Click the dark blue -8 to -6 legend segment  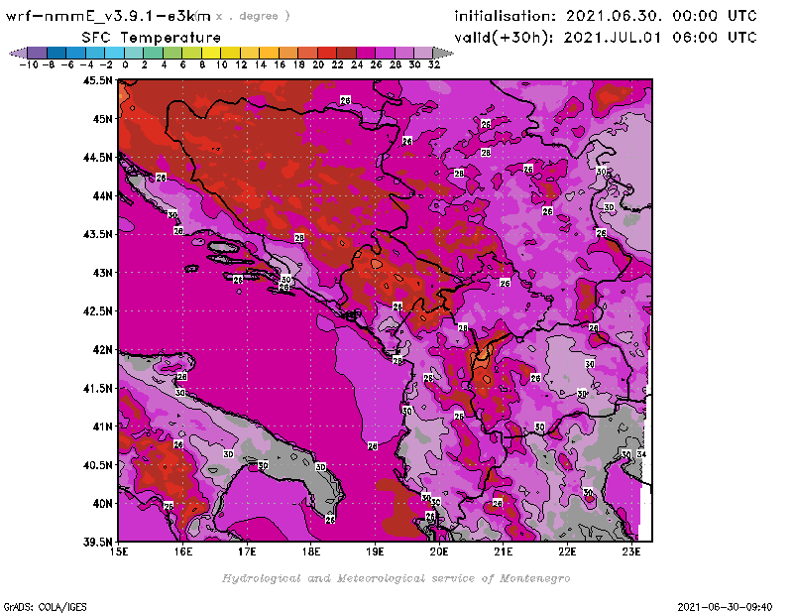click(x=57, y=53)
